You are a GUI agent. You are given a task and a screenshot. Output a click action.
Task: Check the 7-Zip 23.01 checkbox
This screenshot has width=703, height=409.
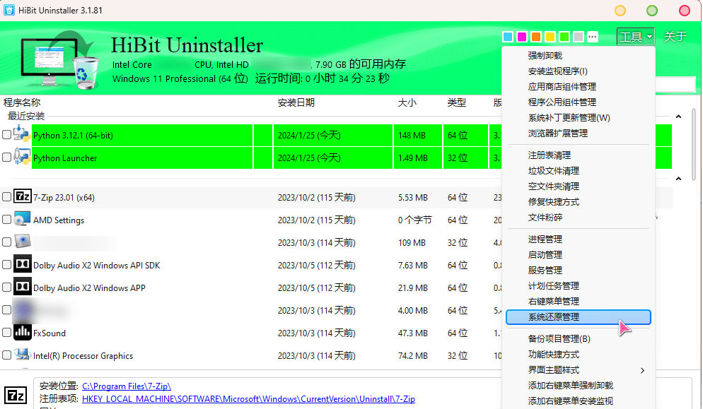[x=7, y=197]
